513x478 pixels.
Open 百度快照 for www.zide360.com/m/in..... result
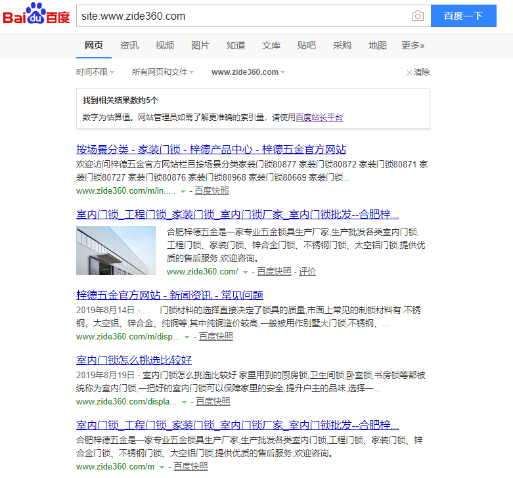point(212,191)
